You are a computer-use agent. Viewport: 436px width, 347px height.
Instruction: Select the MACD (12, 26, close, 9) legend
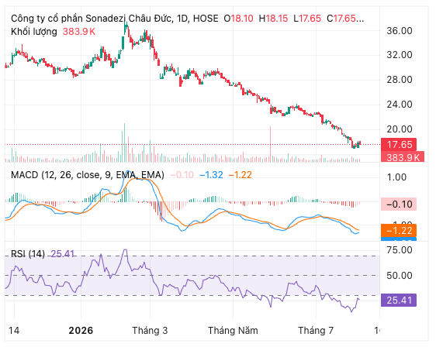tap(88, 175)
